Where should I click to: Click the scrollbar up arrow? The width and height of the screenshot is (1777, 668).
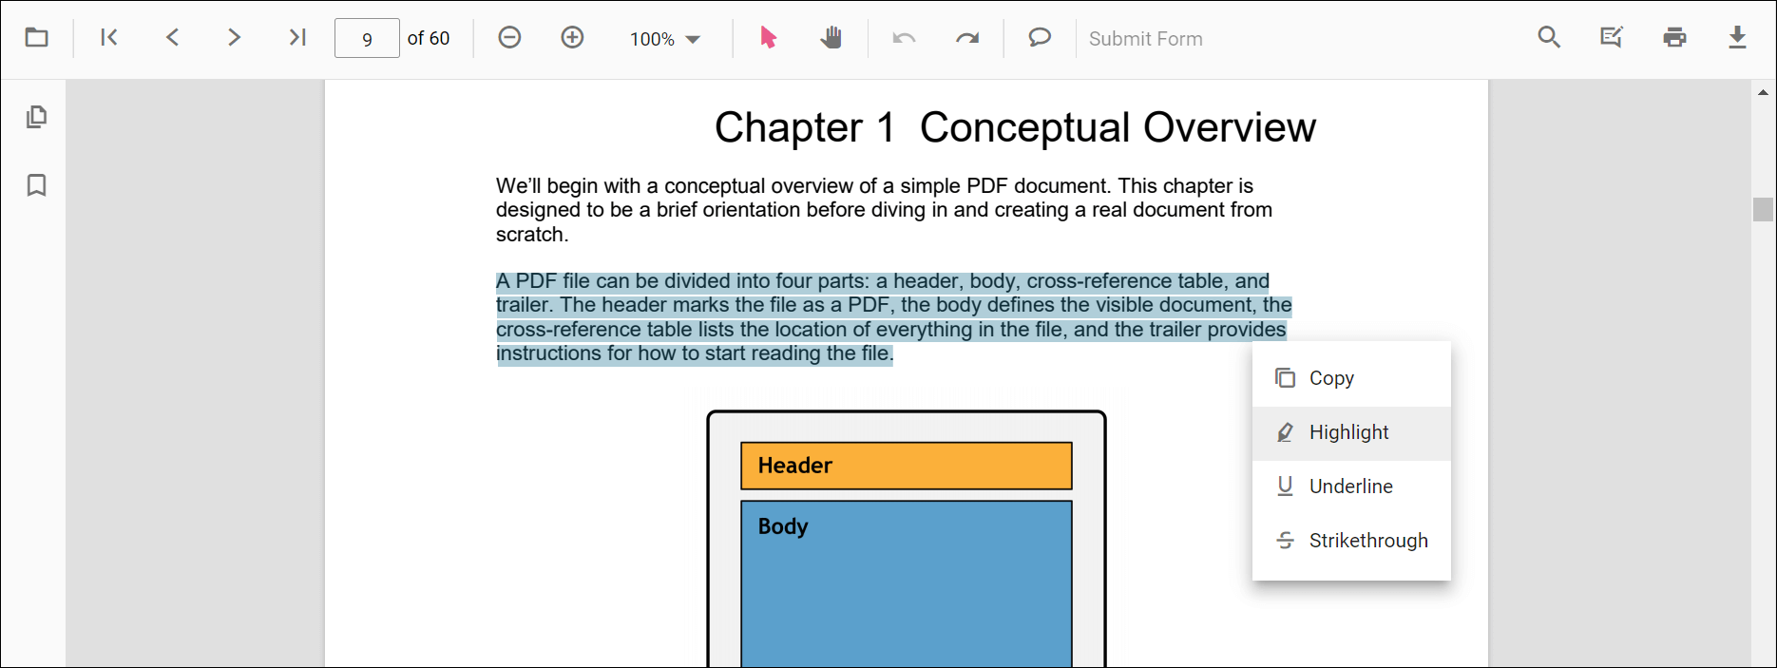(1763, 92)
